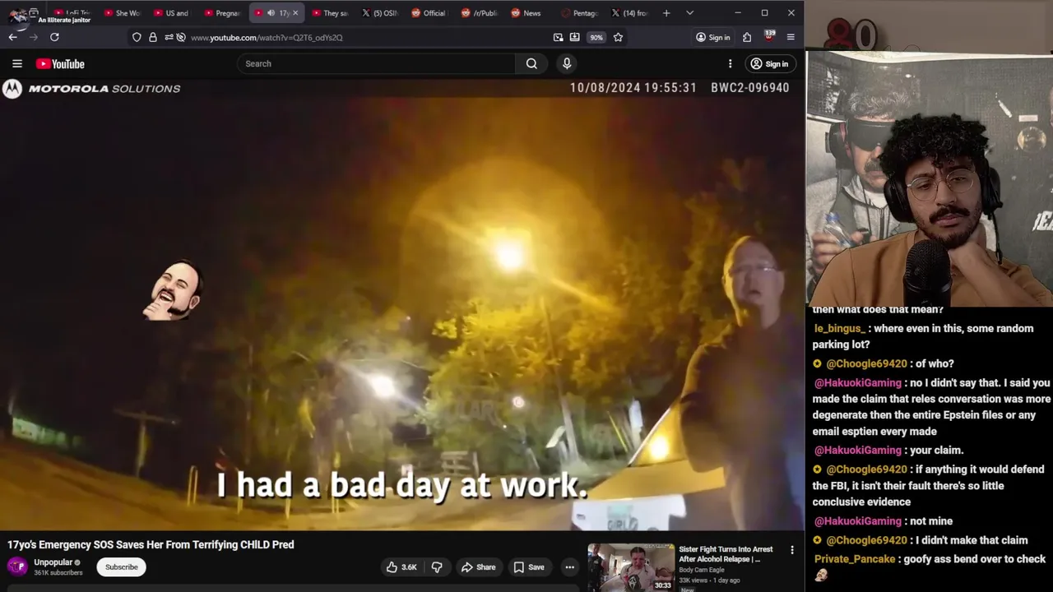This screenshot has width=1053, height=592.
Task: Go back in browser history
Action: point(12,37)
